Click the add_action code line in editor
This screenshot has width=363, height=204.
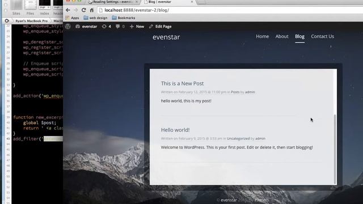click(38, 96)
